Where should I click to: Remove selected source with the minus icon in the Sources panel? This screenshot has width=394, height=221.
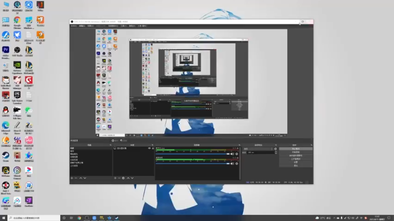(119, 178)
